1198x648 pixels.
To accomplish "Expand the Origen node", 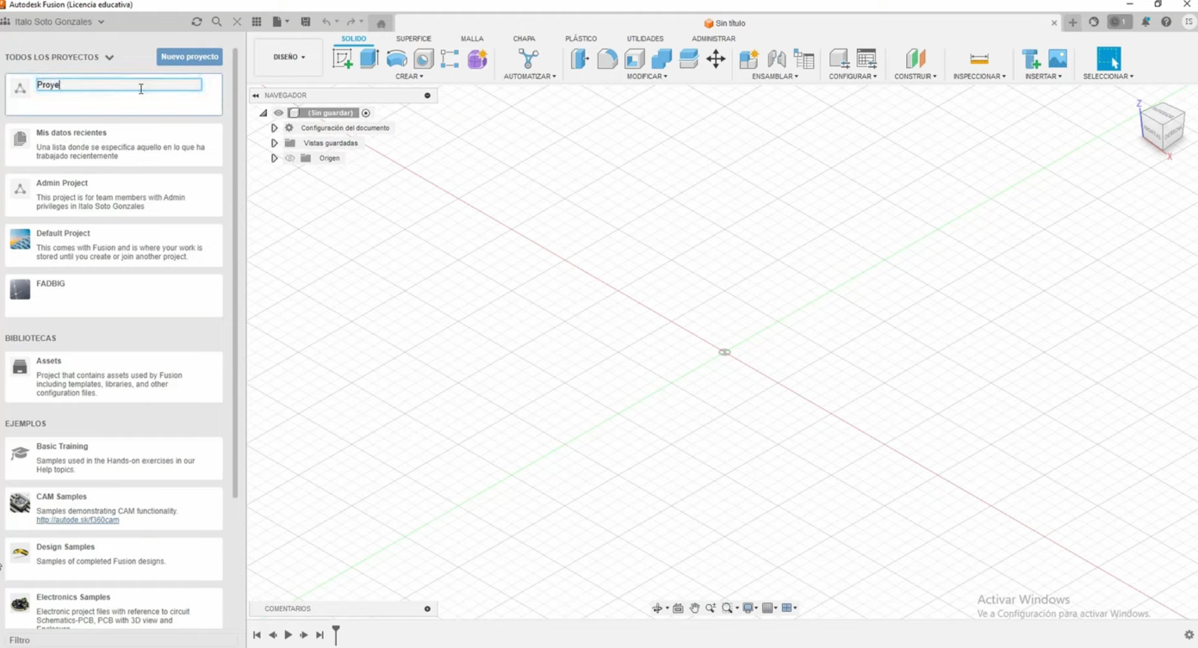I will [274, 158].
